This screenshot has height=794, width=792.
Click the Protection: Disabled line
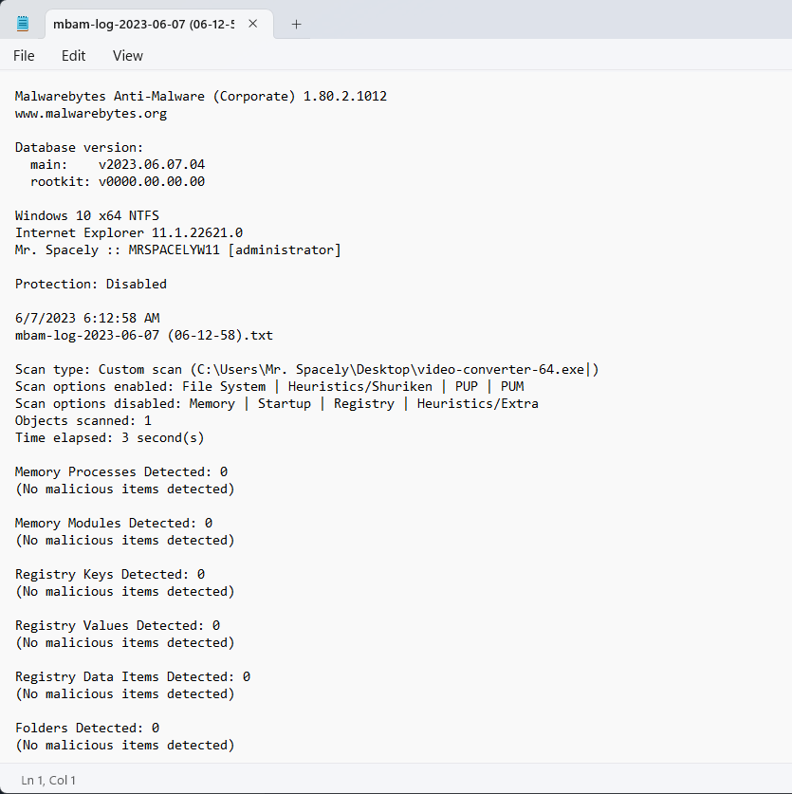click(91, 284)
